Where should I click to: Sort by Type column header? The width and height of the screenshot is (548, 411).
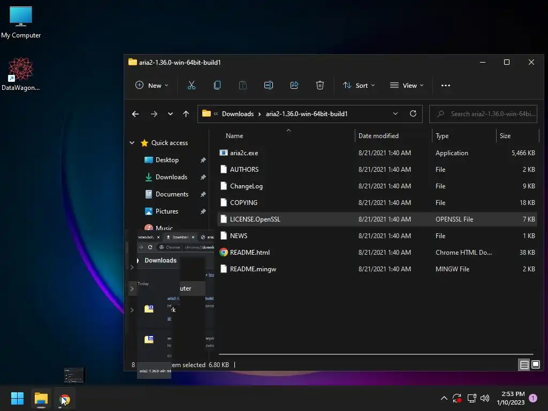pos(442,136)
